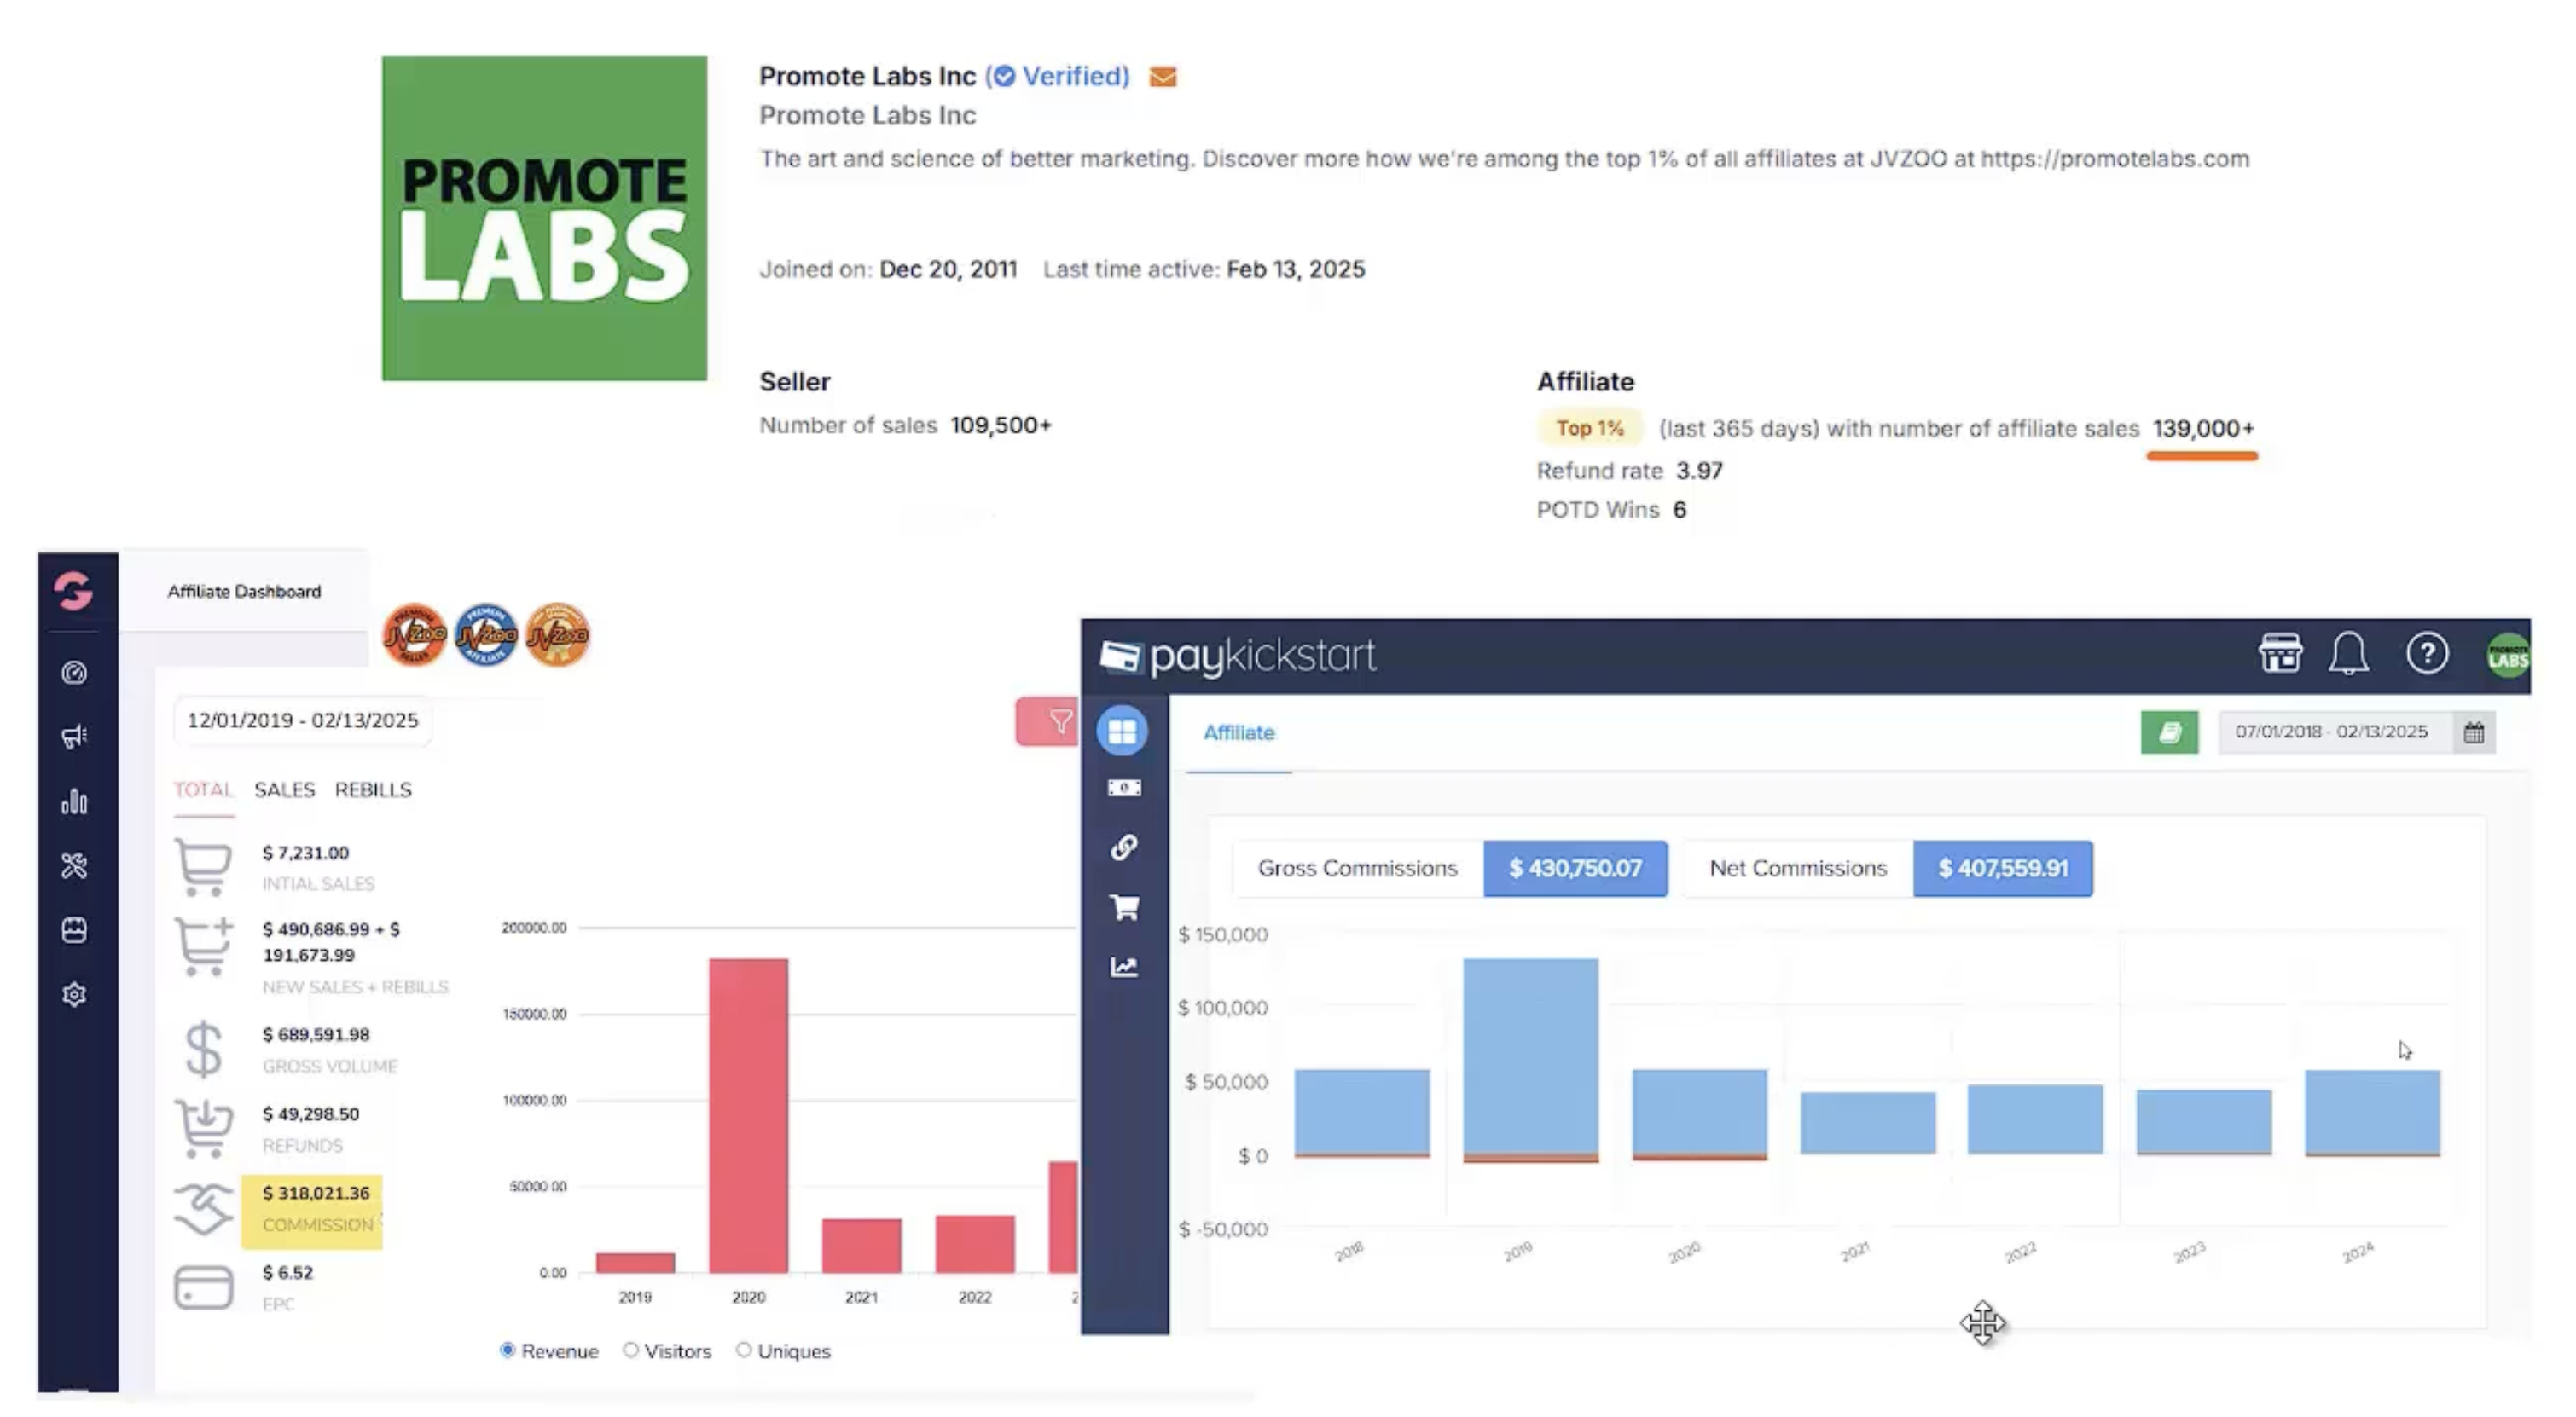The width and height of the screenshot is (2576, 1417).
Task: Open the PayKickstart link chain icon
Action: pyautogui.click(x=1124, y=847)
